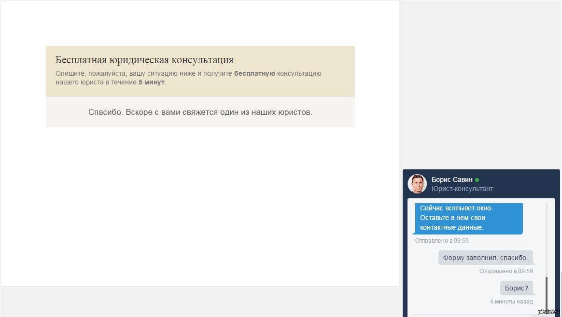The width and height of the screenshot is (562, 317).
Task: Select the "Борис?" message bubble
Action: coord(516,288)
